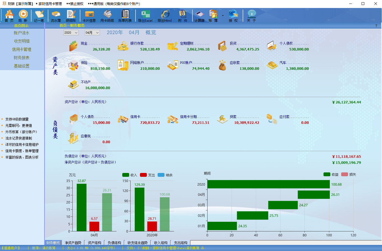The height and width of the screenshot is (251, 382).
Task: Click the 刷新 refresh toolbar icon
Action: click(23, 16)
